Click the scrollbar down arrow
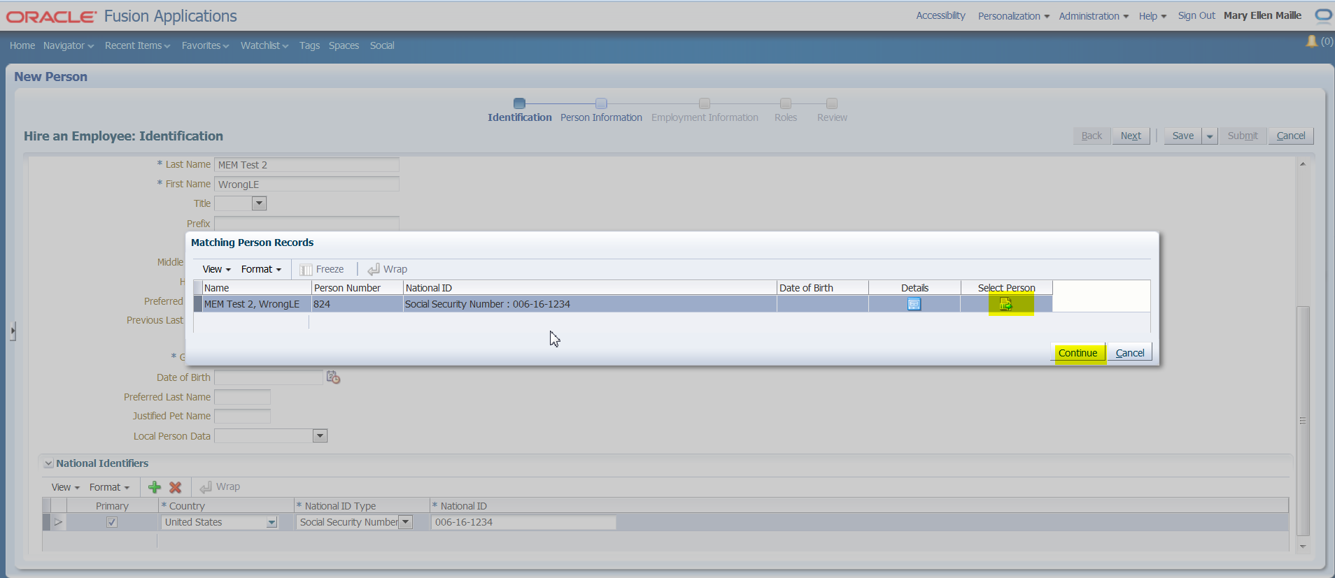The image size is (1335, 578). coord(1303,547)
